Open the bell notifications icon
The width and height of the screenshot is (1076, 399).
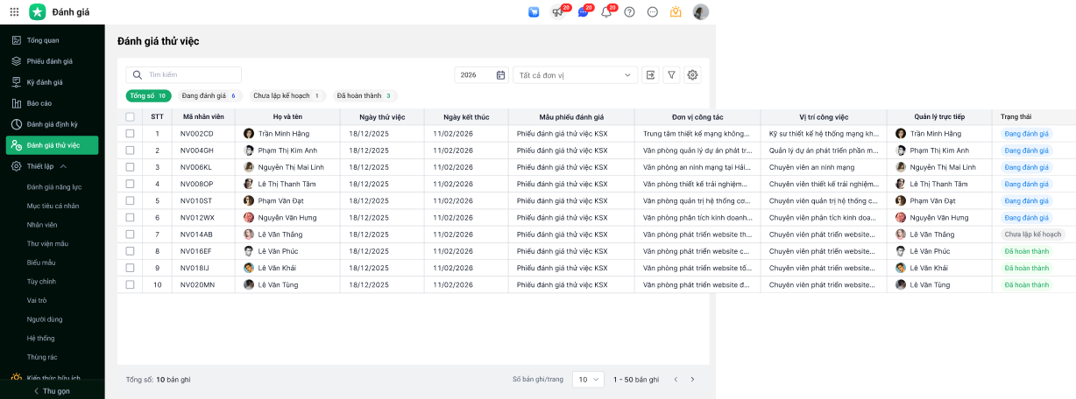tap(606, 12)
